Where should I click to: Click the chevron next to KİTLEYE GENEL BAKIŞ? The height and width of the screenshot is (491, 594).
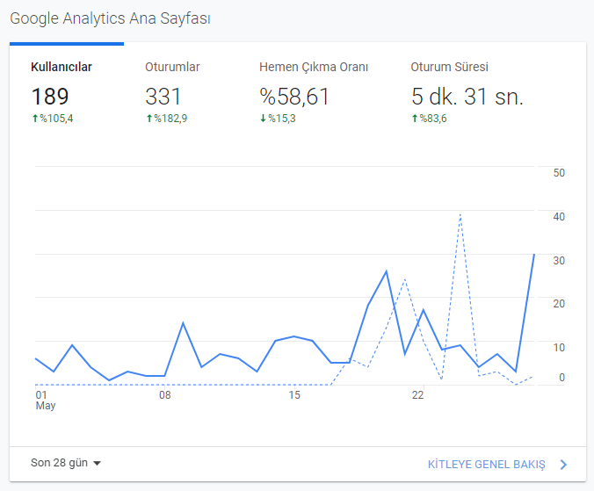[564, 465]
